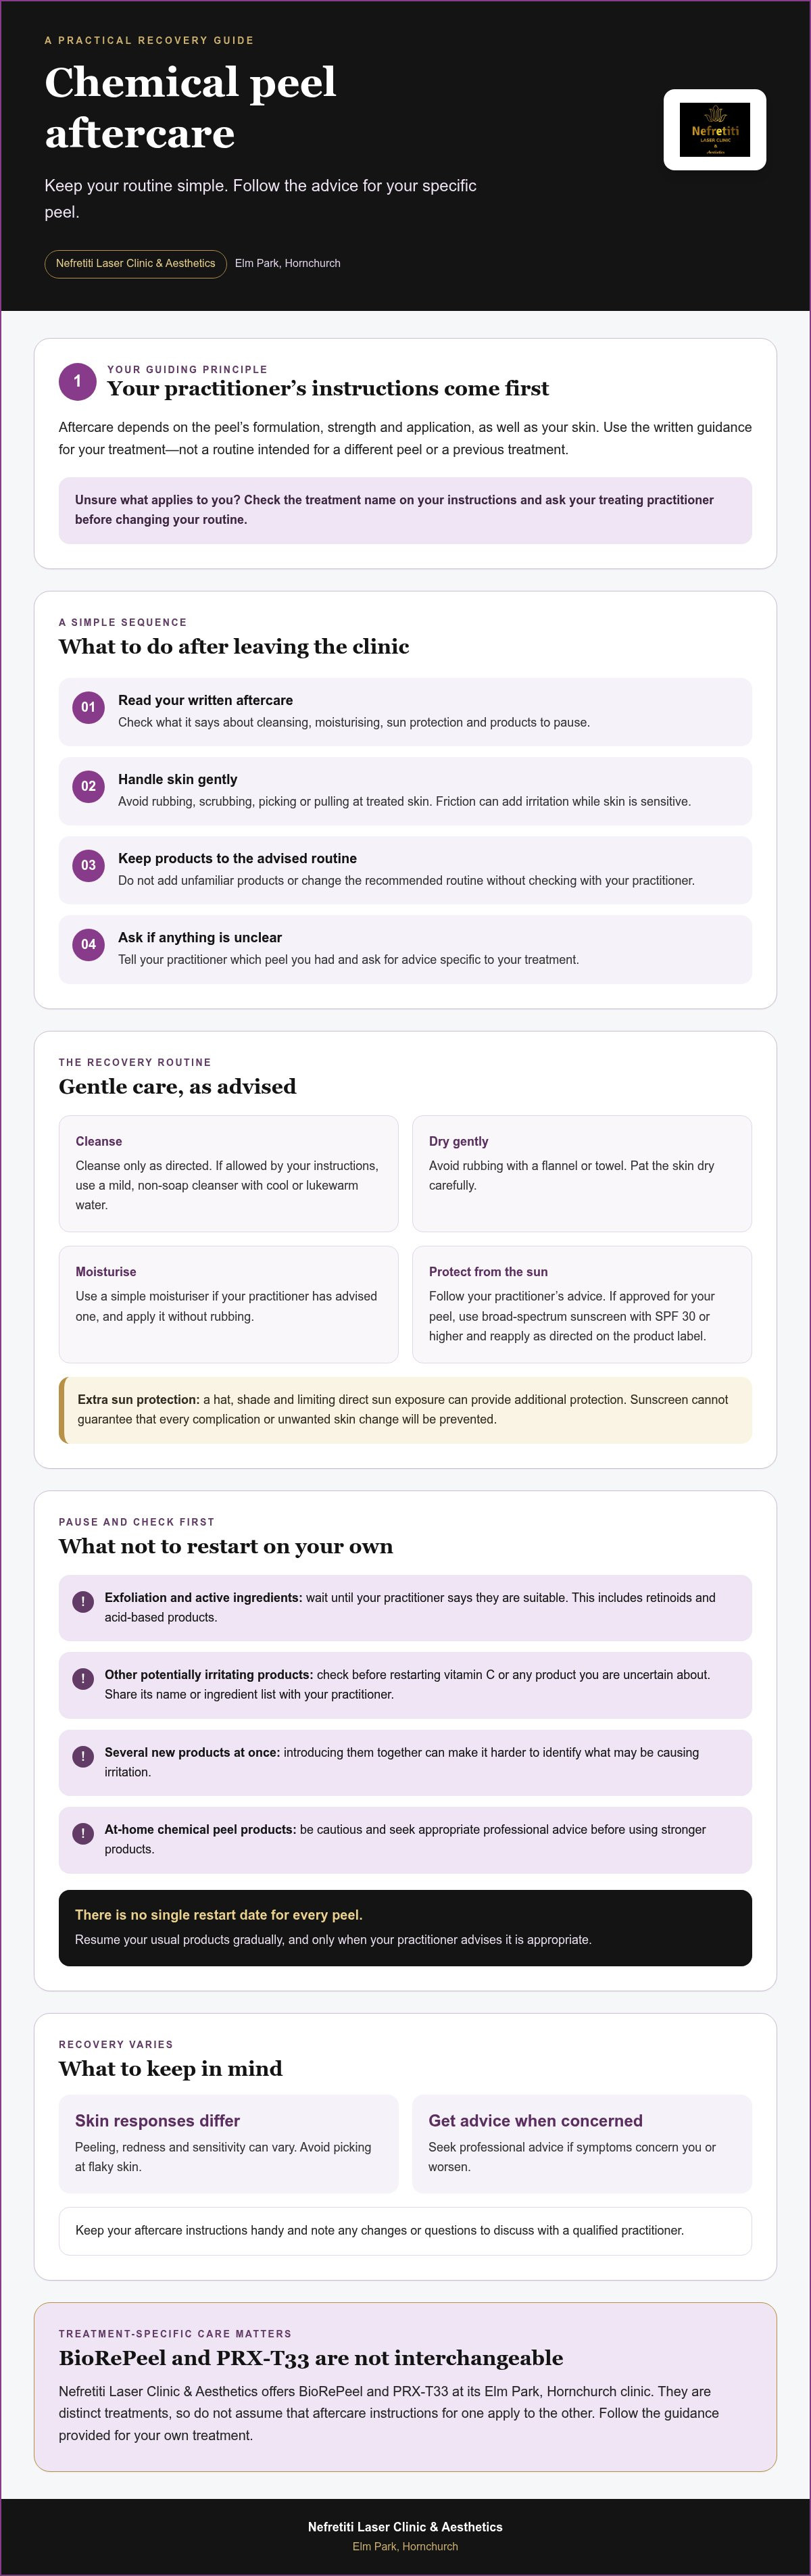Click the Skin responses differ card
Image resolution: width=811 pixels, height=2576 pixels.
pyautogui.click(x=228, y=2144)
